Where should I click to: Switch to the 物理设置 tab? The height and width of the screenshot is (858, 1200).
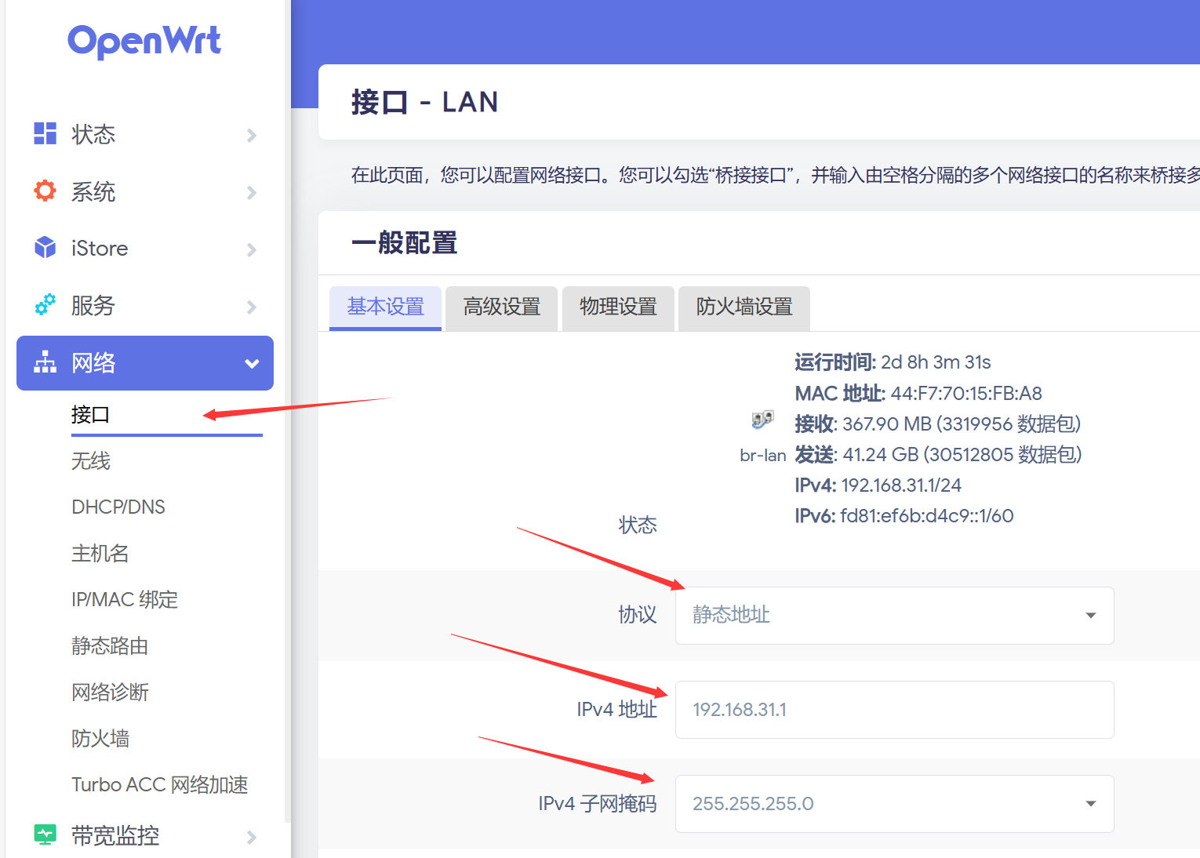(618, 307)
